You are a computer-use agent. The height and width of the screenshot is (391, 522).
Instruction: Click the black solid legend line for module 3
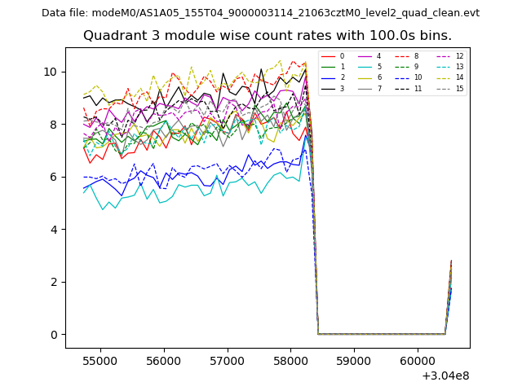329,88
